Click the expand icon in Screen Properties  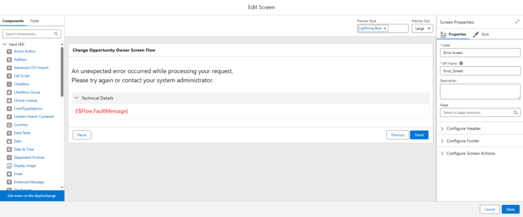pyautogui.click(x=517, y=21)
